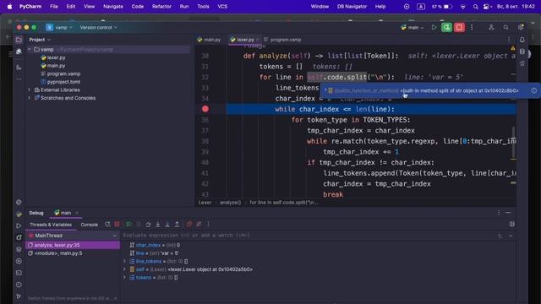Expand the self variable node
Screen dimensions: 541x304
tap(125, 269)
